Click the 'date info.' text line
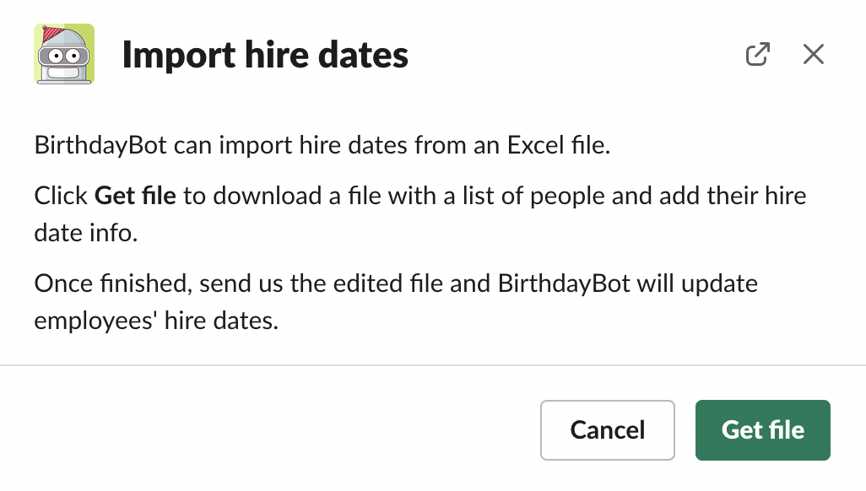 tap(85, 233)
